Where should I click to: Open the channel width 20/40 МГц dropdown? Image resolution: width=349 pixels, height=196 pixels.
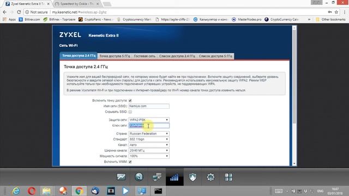pos(149,150)
